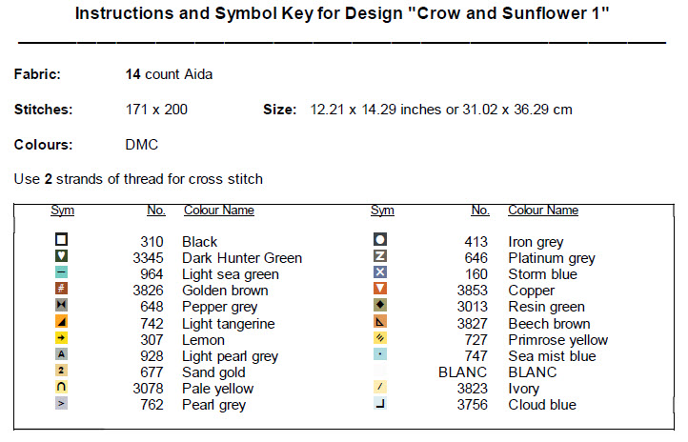The width and height of the screenshot is (688, 442).
Task: Click the 'Light tangerine' colour name
Action: pyautogui.click(x=229, y=324)
